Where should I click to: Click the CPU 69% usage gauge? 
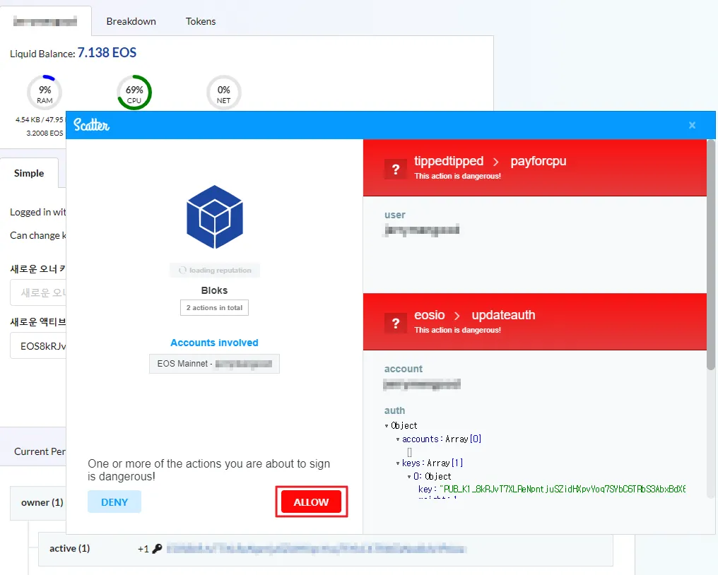point(134,93)
